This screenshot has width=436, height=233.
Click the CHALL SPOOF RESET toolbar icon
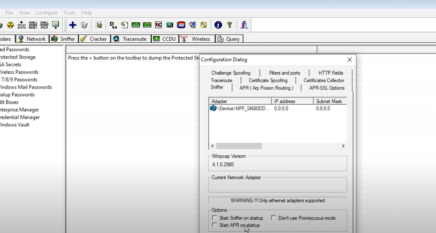tap(33, 25)
